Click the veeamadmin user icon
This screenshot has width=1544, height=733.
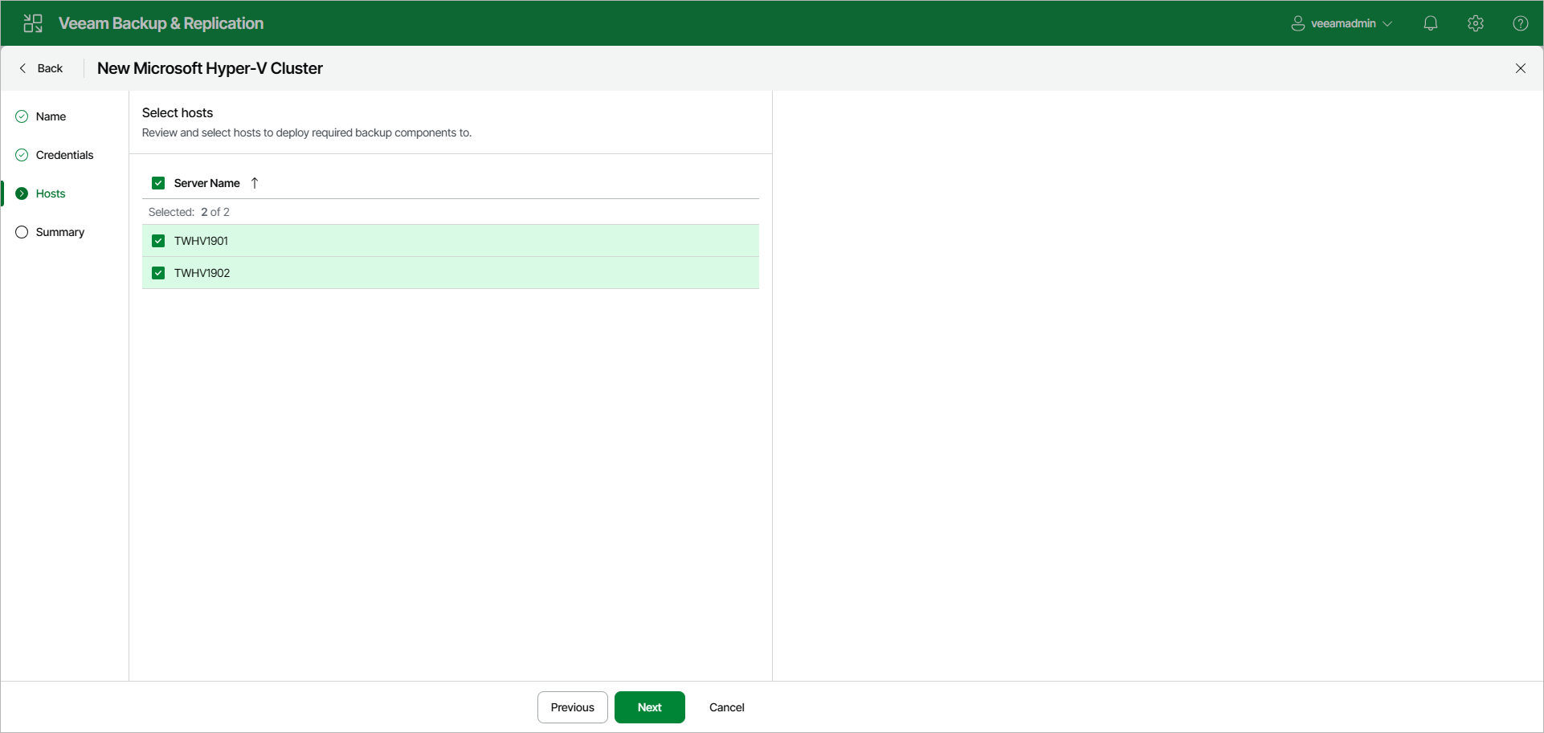pos(1298,23)
